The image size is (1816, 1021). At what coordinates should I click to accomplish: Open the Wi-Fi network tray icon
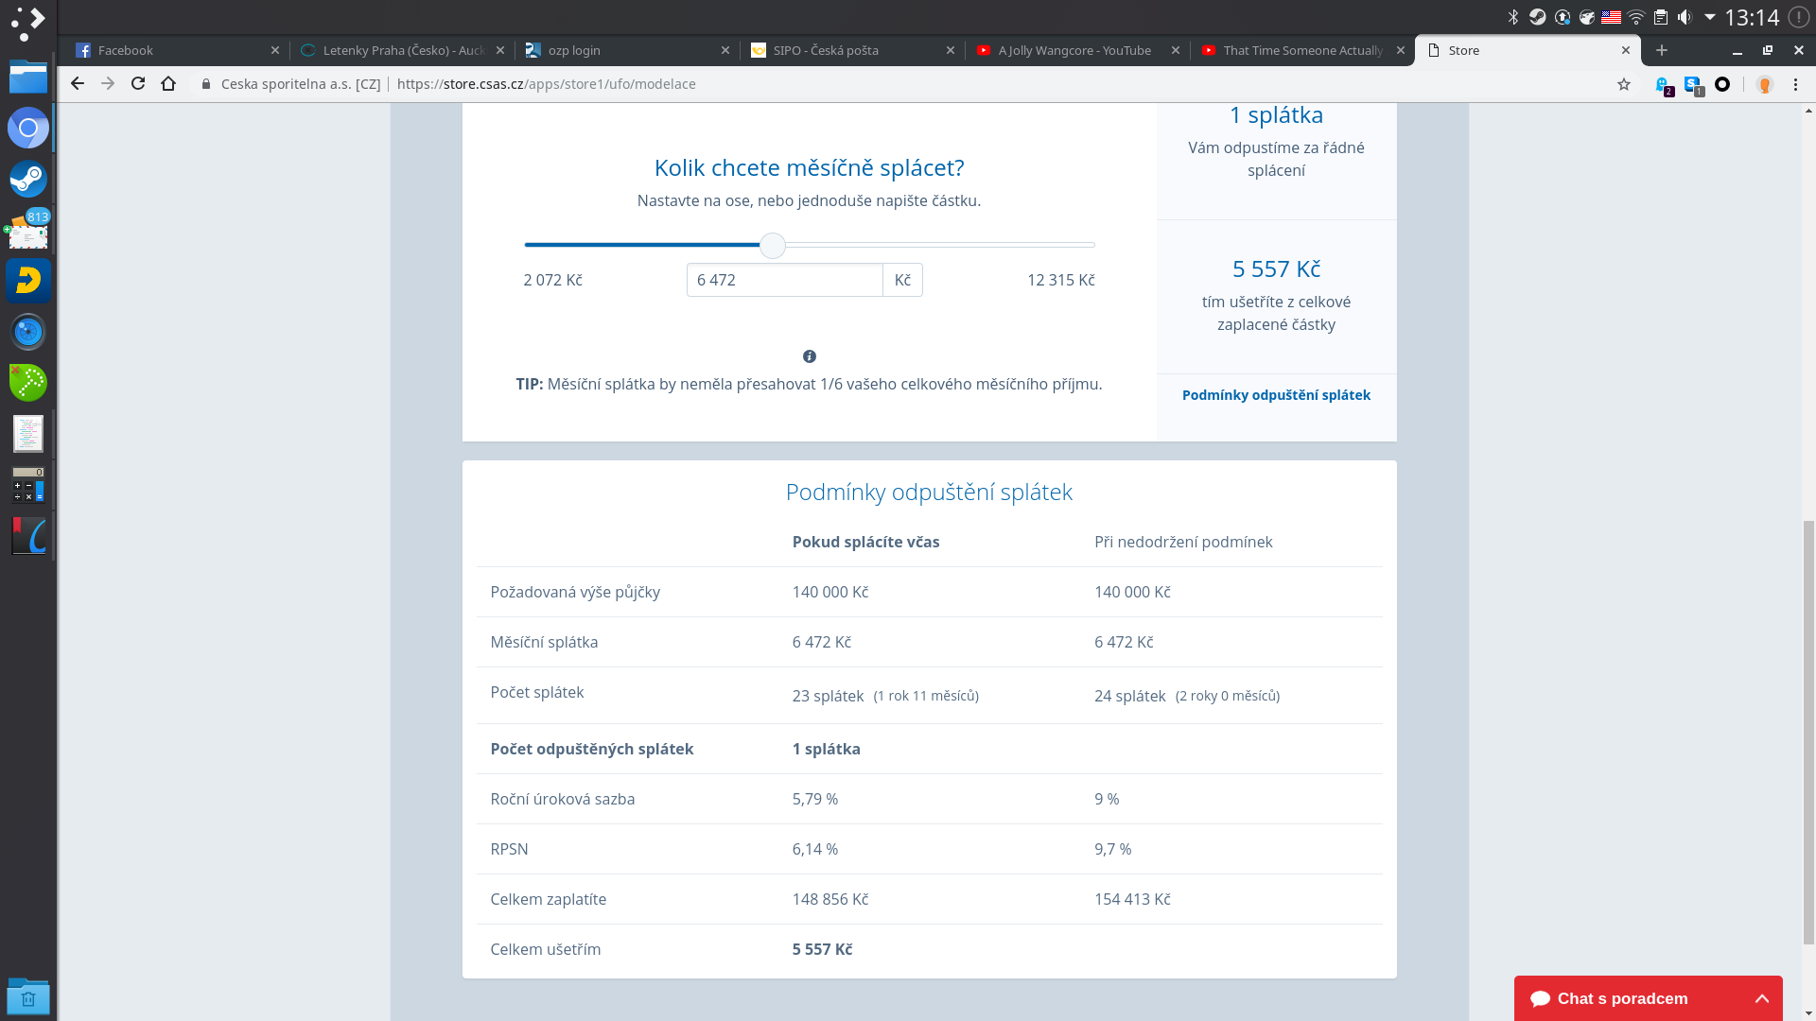click(1636, 17)
